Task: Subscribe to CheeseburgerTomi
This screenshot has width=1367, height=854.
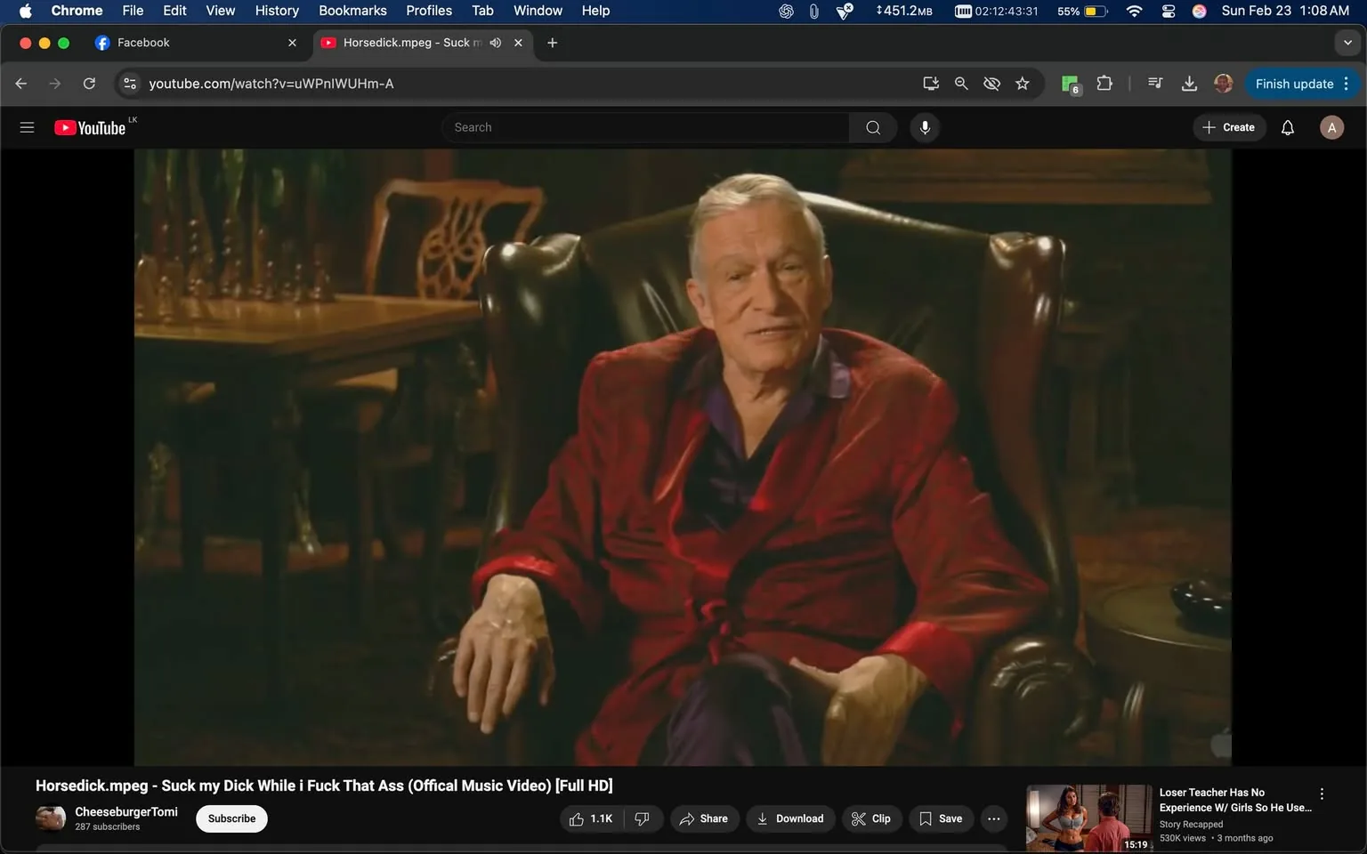Action: pos(231,818)
